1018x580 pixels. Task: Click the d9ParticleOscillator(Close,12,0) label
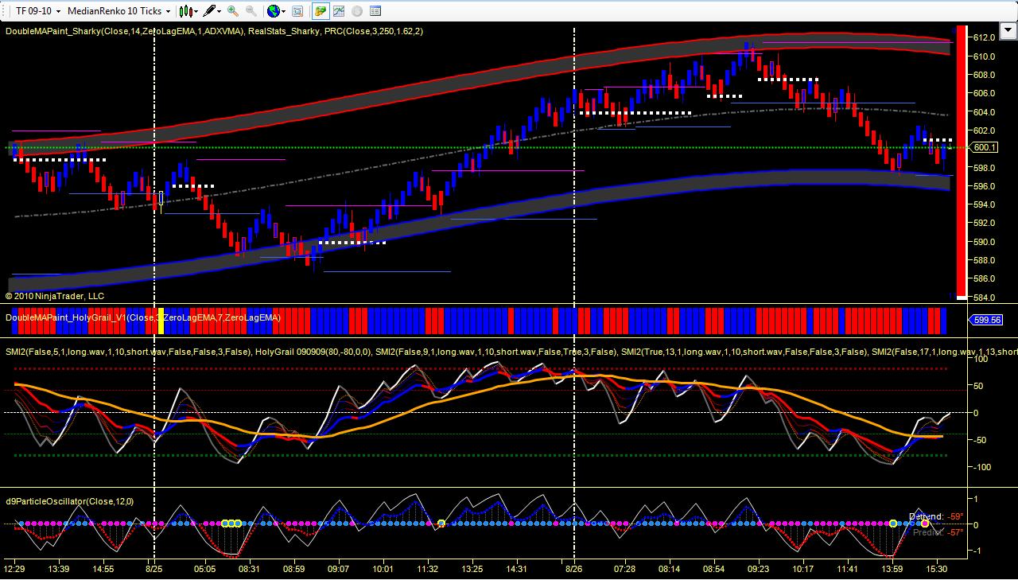click(69, 501)
